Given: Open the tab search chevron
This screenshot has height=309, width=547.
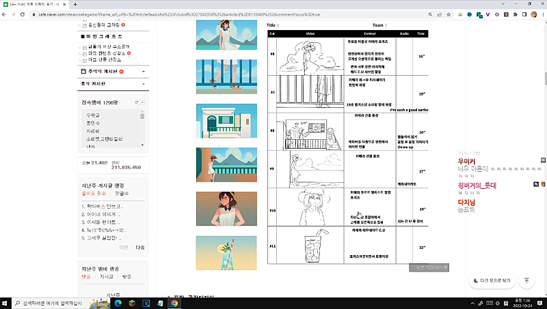Looking at the screenshot, I should point(503,4).
